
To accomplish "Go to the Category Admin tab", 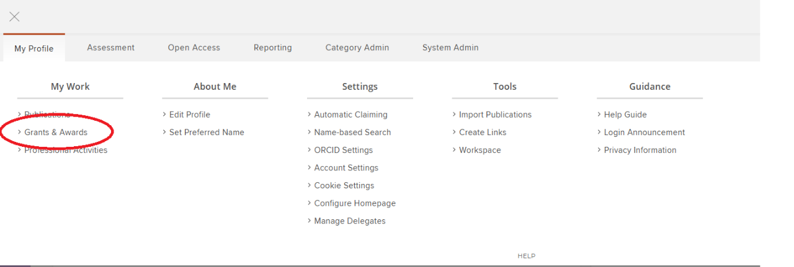I will tap(357, 48).
